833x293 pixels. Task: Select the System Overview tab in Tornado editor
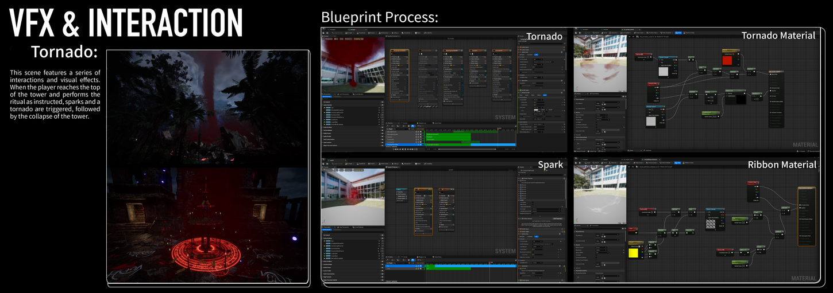(392, 36)
